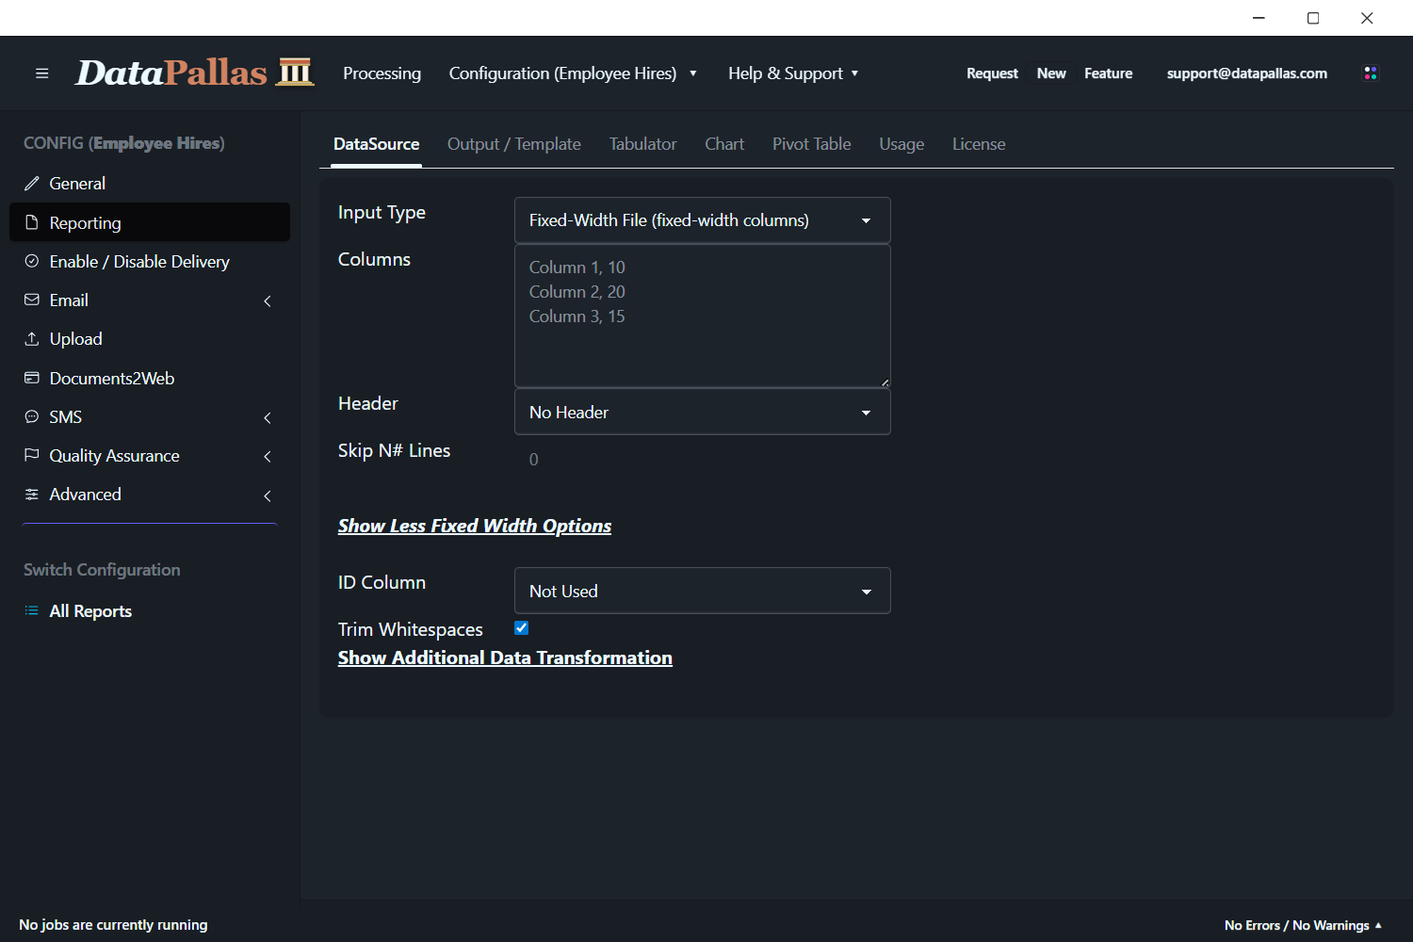Screen dimensions: 1413x942
Task: Click Show Additional Data Transformation link
Action: click(505, 658)
